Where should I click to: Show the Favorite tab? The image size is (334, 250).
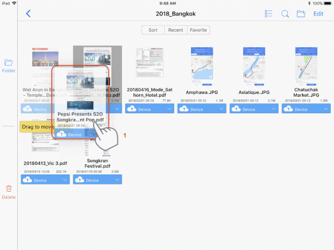pos(198,30)
